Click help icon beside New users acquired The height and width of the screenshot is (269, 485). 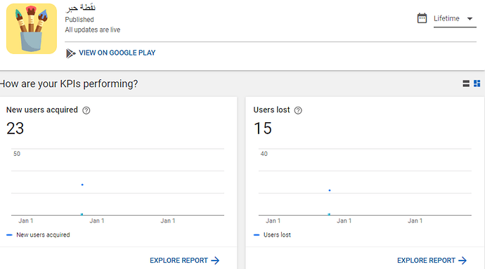pyautogui.click(x=86, y=110)
